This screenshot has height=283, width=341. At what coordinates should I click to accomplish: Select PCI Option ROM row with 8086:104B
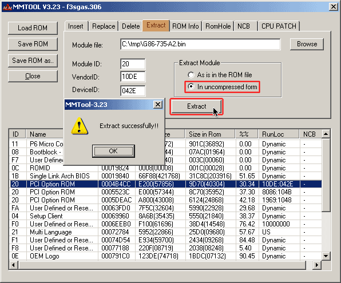coord(165,192)
